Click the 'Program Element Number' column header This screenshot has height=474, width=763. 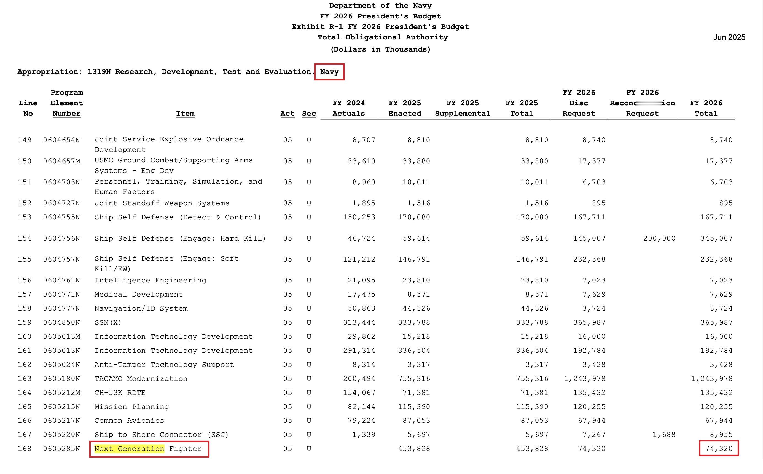pos(66,103)
